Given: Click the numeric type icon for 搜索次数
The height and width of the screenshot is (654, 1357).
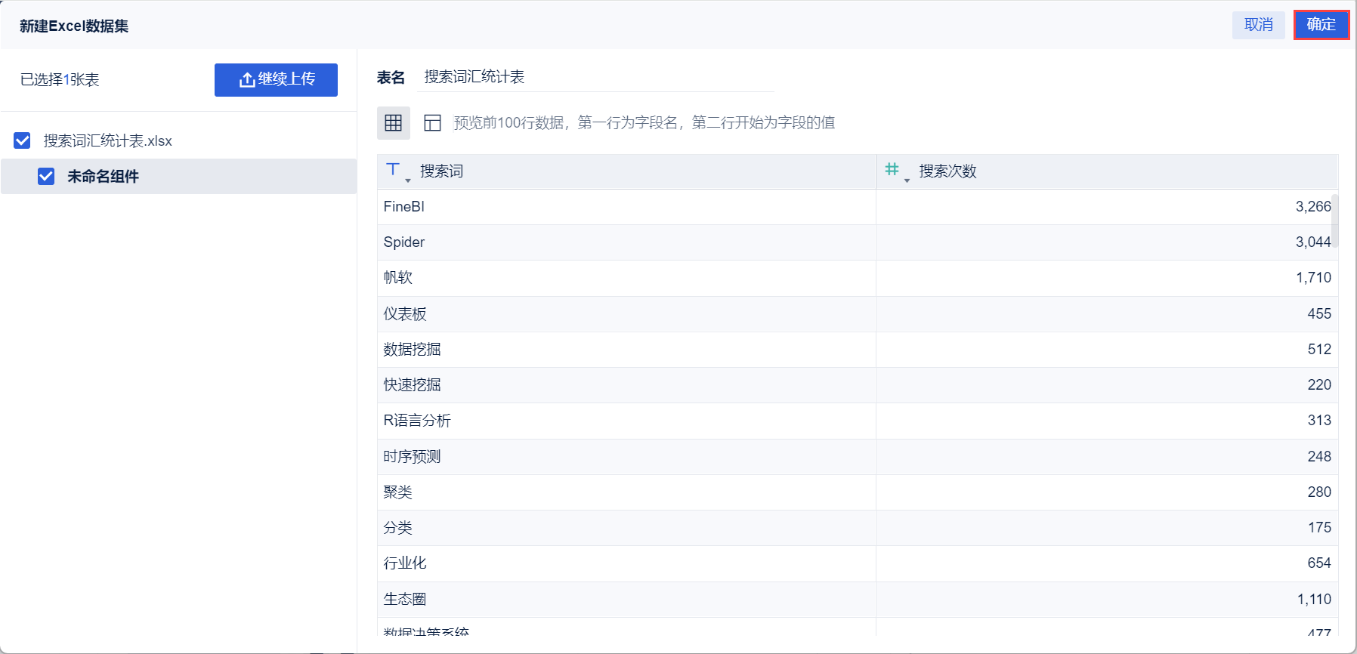Looking at the screenshot, I should tap(892, 170).
